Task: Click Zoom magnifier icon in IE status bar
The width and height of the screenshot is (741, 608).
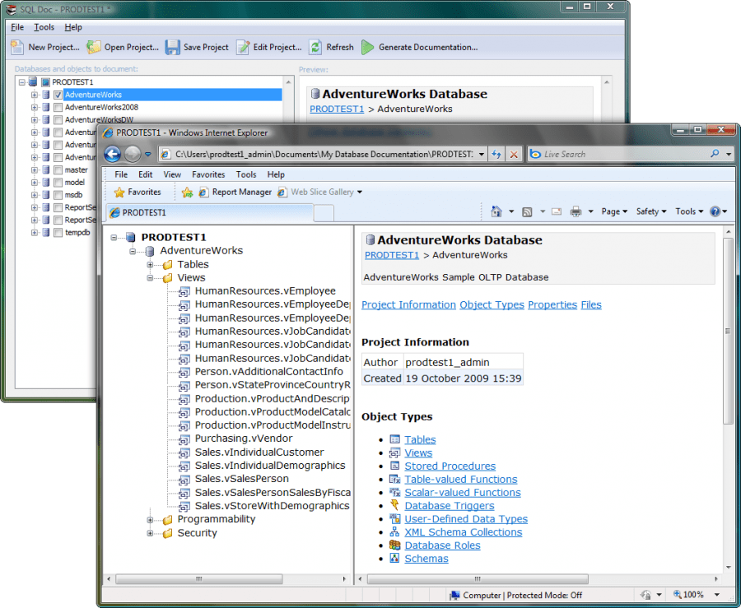Action: point(678,595)
